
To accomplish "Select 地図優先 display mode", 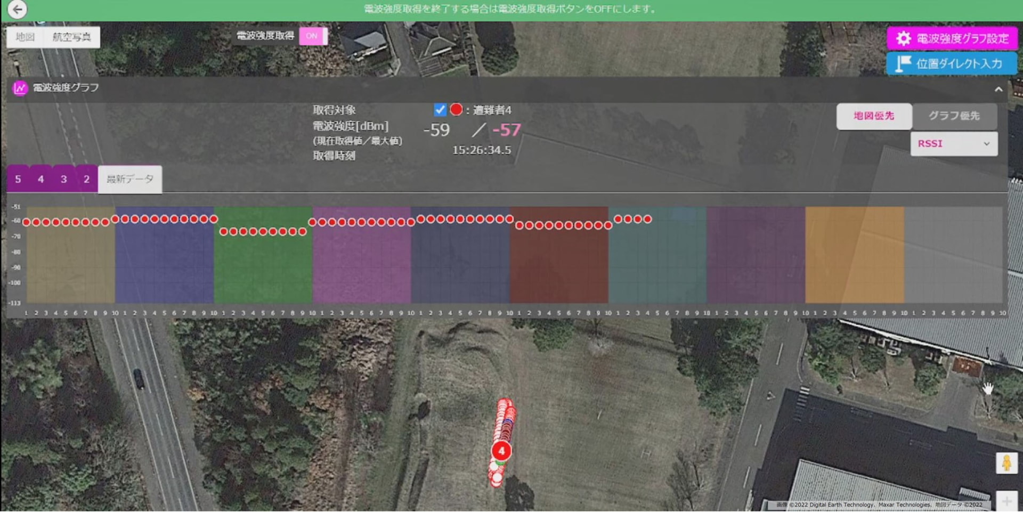I will tap(874, 116).
